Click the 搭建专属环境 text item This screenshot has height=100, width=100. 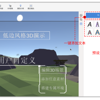click(53, 88)
